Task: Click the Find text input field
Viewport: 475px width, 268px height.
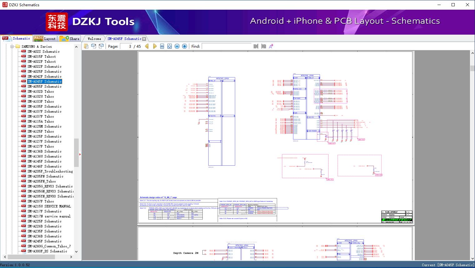Action: [226, 46]
